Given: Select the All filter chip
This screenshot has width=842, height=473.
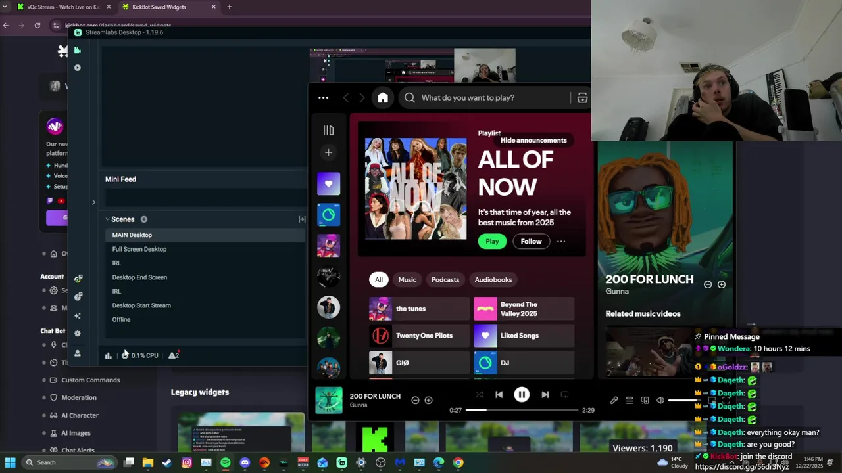Looking at the screenshot, I should pyautogui.click(x=379, y=279).
